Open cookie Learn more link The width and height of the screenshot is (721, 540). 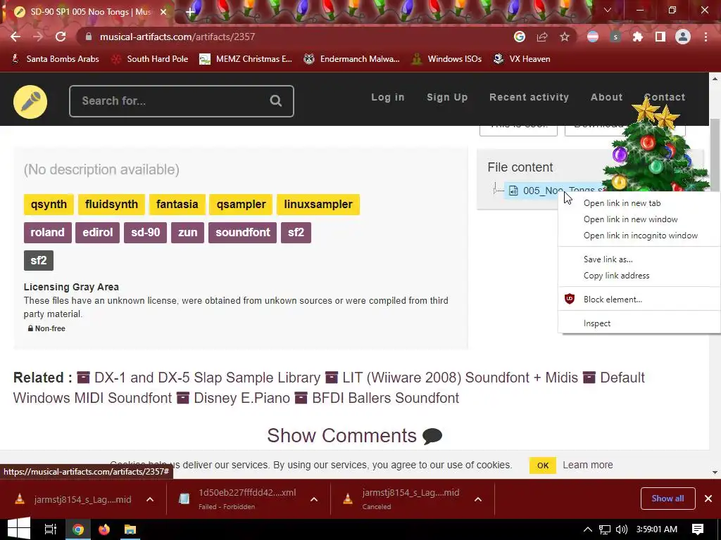[x=588, y=465]
